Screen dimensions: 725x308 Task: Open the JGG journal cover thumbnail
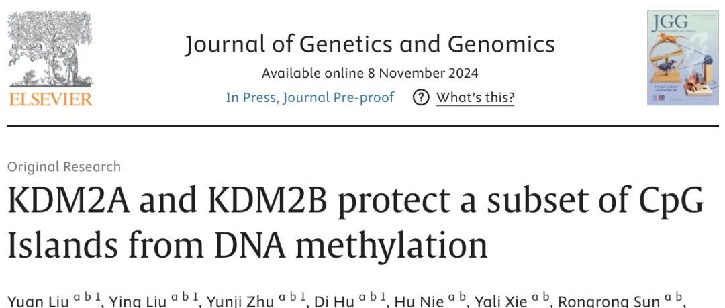click(x=683, y=58)
